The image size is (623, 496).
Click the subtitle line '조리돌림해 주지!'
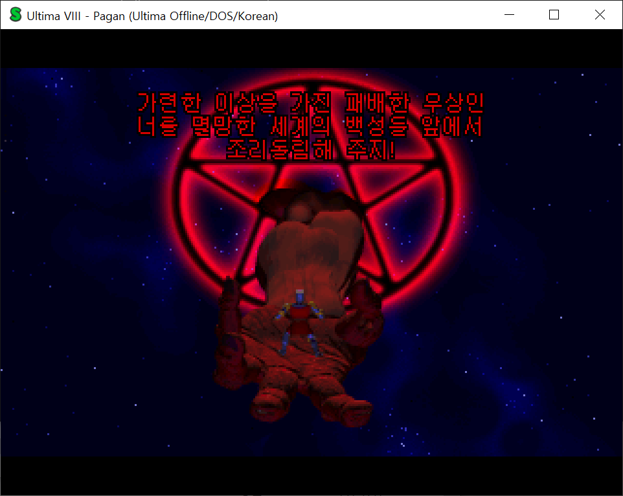(x=311, y=150)
